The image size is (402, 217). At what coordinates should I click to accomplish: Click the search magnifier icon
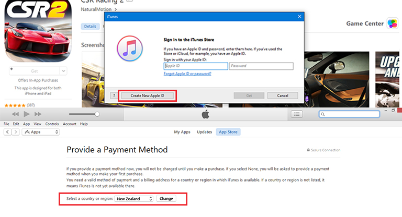point(323,114)
